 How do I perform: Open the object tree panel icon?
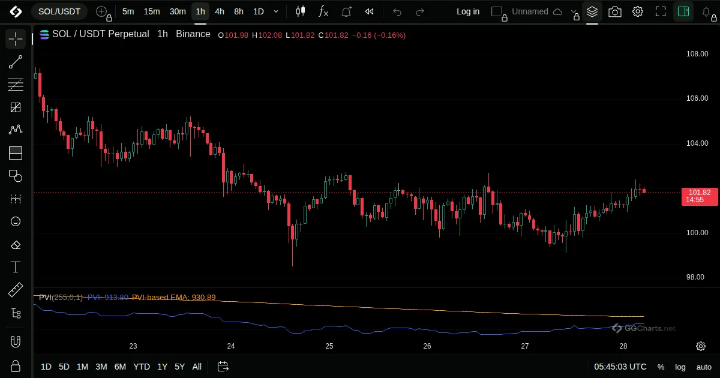pos(16,313)
